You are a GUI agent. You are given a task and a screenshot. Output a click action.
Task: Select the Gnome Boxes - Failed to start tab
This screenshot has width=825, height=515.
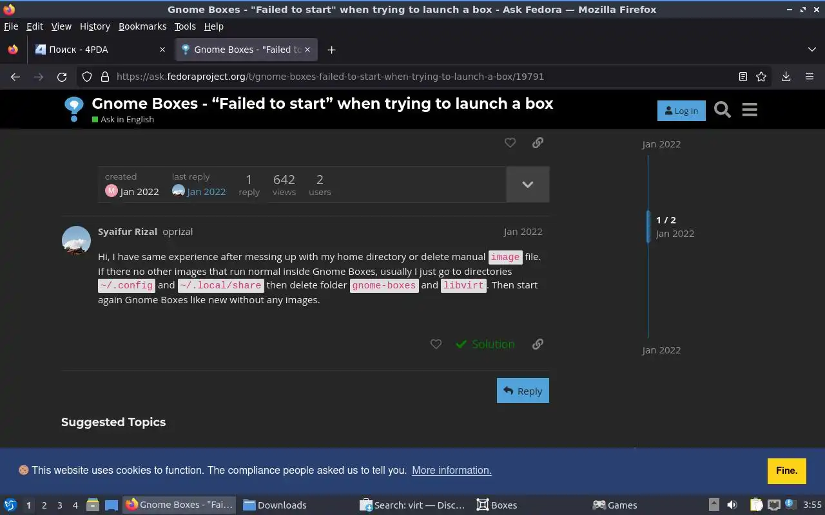(246, 50)
